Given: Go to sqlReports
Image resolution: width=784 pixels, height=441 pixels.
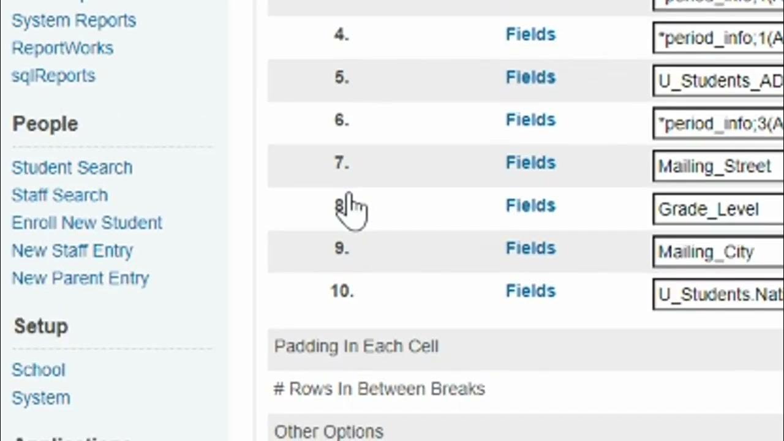Looking at the screenshot, I should (53, 76).
